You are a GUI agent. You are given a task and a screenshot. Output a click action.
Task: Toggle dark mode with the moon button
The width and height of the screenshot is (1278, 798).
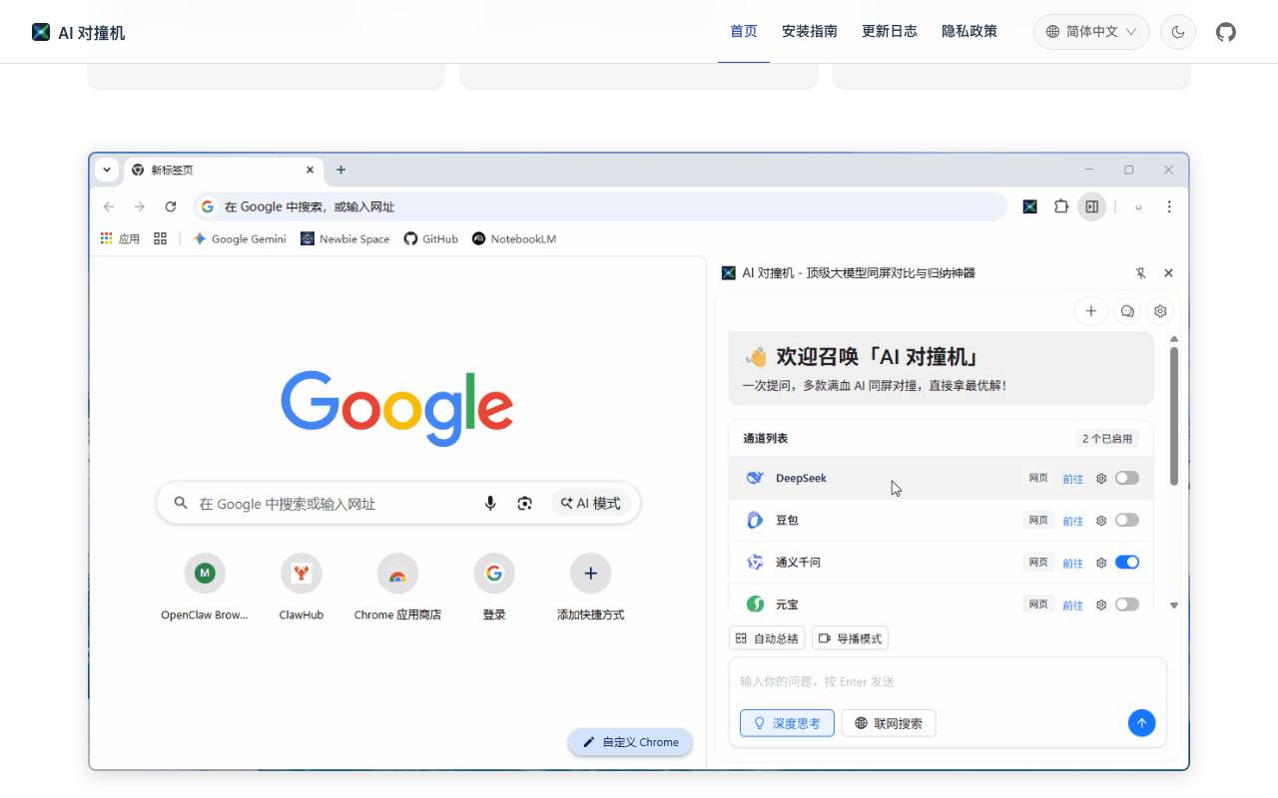1178,32
